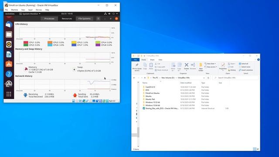279x157 pixels.
Task: Open the Explorer Share ribbon tab
Action: 152,60
